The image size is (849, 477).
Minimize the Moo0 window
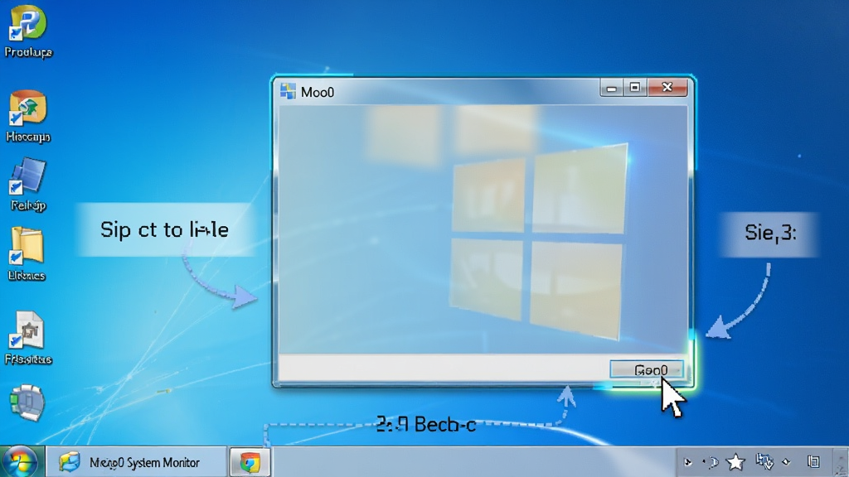click(x=611, y=88)
